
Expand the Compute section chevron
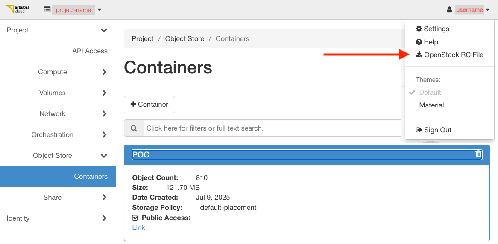coord(104,72)
